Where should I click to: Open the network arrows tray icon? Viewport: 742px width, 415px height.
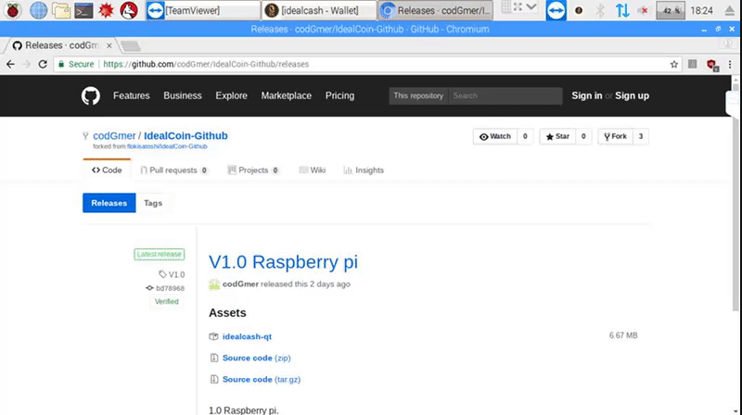click(x=622, y=10)
